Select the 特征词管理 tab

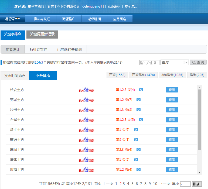click(38, 49)
